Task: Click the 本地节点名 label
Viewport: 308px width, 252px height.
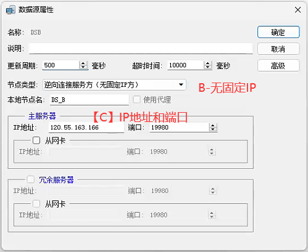Action: [26, 100]
